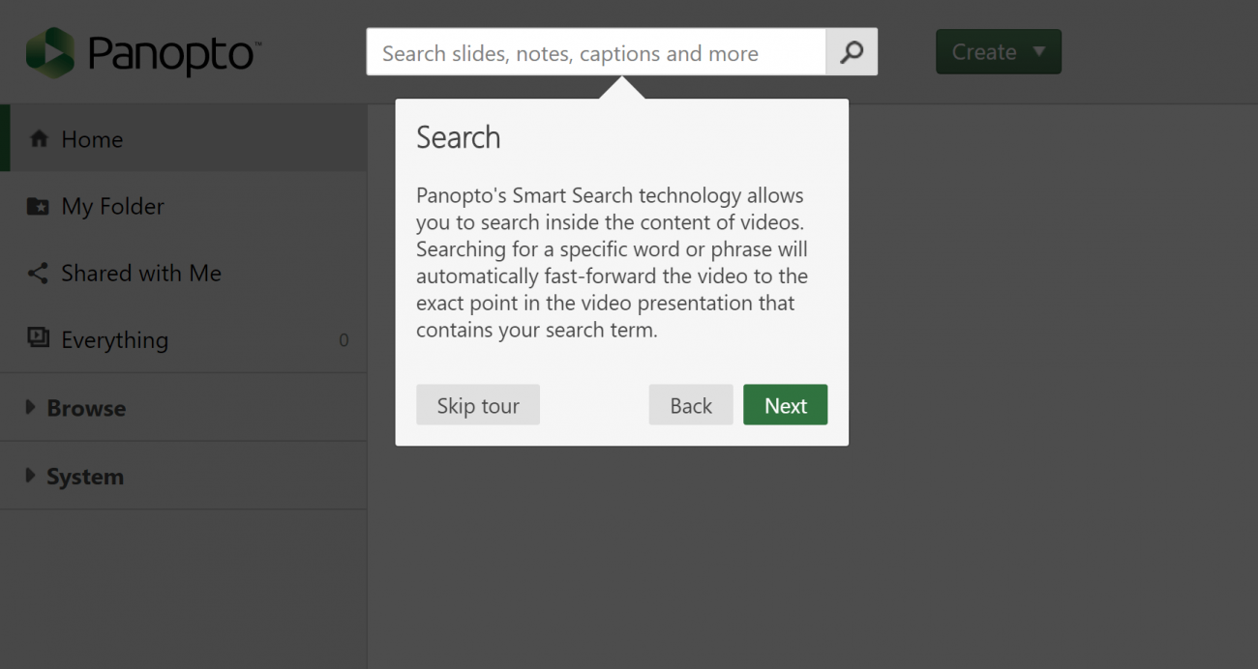The image size is (1258, 669).
Task: Open My Folder via its folder icon
Action: pos(39,206)
